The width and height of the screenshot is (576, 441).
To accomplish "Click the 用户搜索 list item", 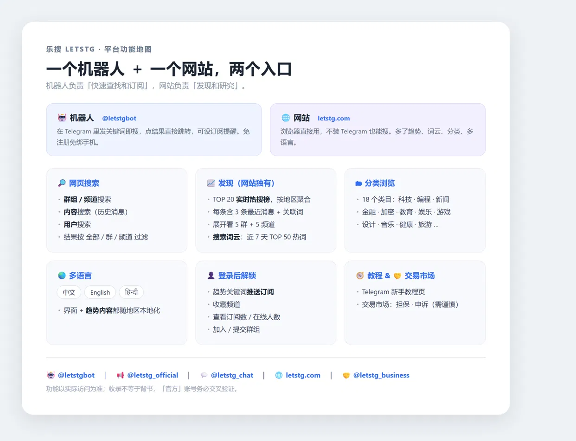I will [77, 224].
